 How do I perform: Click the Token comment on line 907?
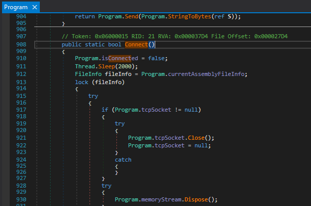pyautogui.click(x=175, y=36)
